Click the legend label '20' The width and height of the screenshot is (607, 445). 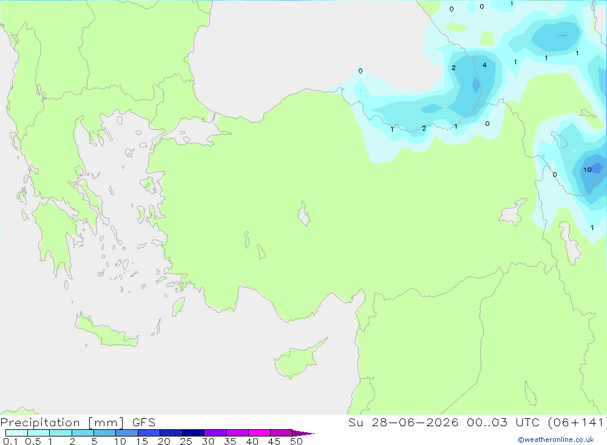pyautogui.click(x=164, y=441)
